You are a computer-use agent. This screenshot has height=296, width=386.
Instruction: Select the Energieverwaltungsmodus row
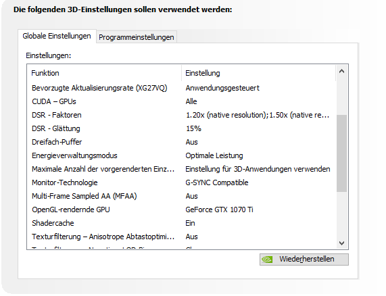point(181,155)
